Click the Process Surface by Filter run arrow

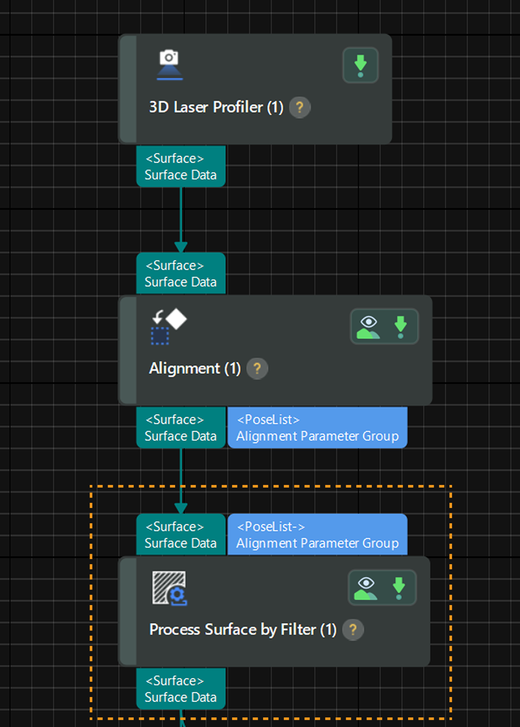(399, 588)
